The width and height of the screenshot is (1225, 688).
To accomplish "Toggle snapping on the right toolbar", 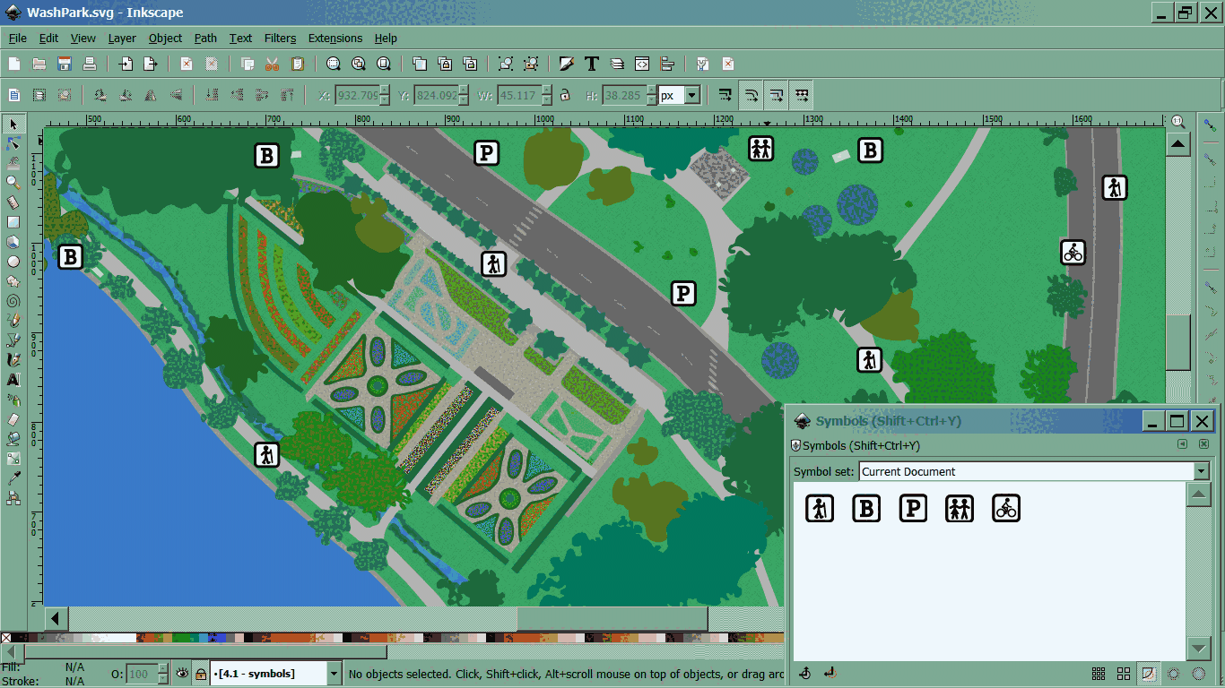I will (x=1208, y=124).
